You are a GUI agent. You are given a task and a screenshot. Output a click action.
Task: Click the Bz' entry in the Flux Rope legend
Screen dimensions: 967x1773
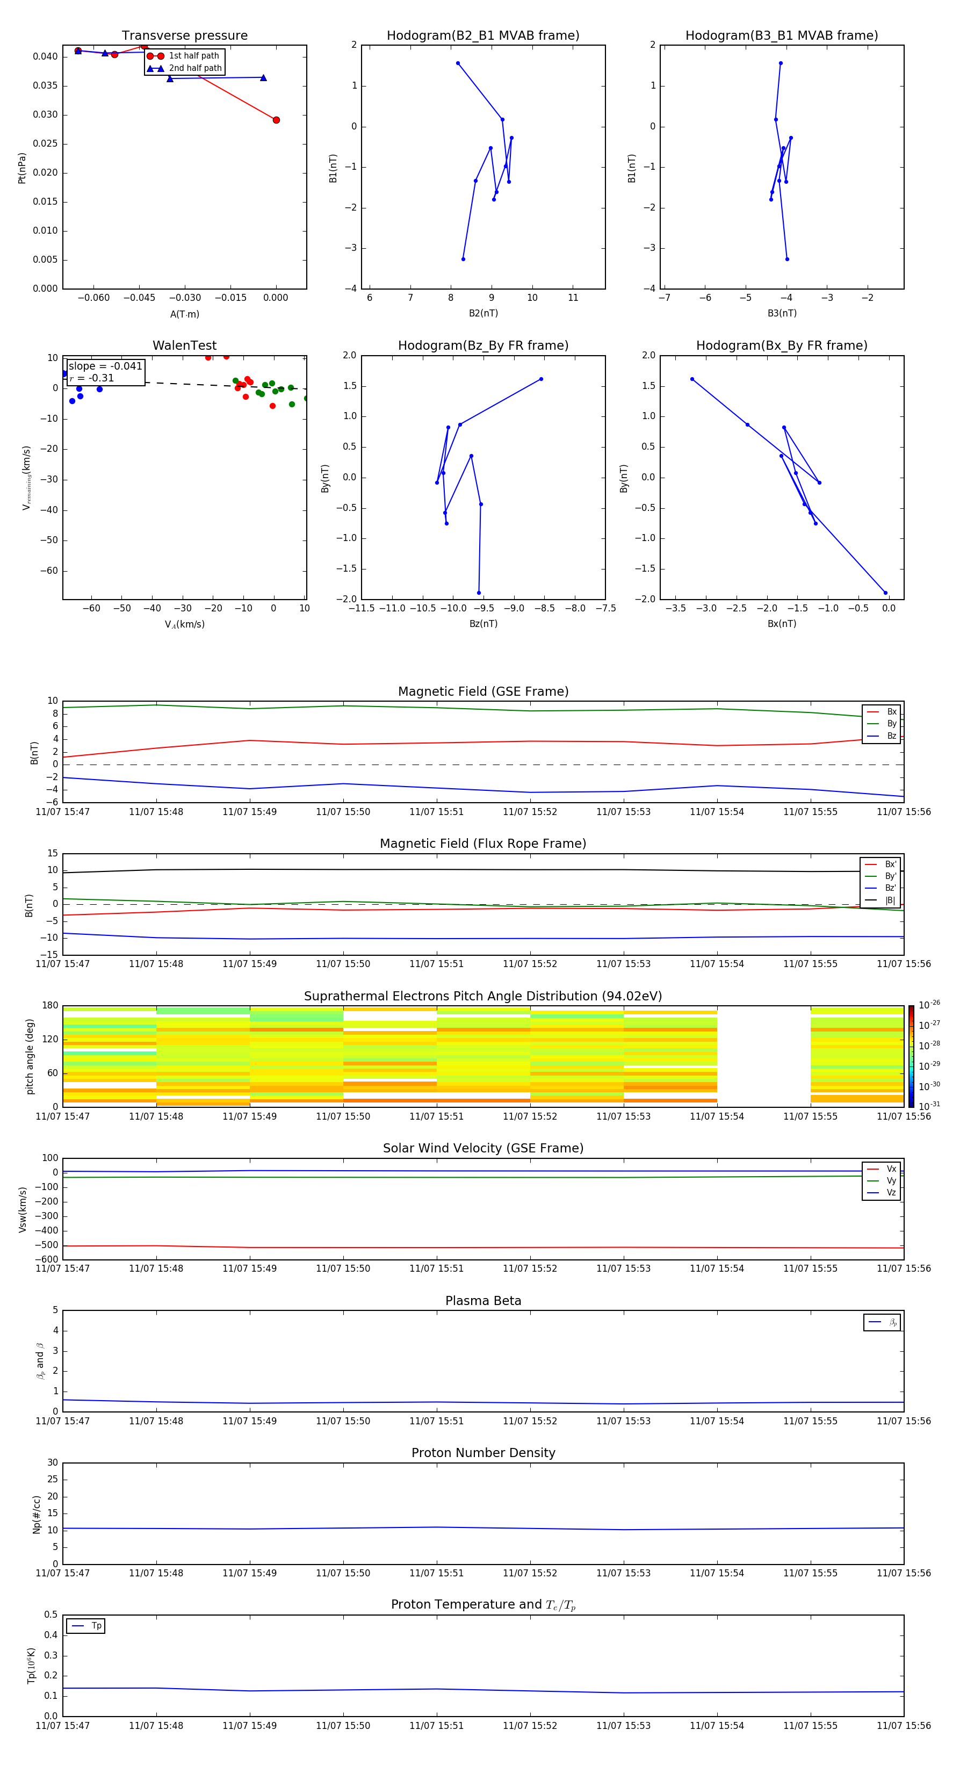(x=881, y=888)
